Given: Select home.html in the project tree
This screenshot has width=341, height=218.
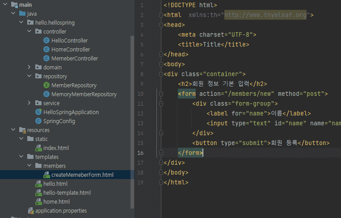Looking at the screenshot, I should pyautogui.click(x=56, y=202).
